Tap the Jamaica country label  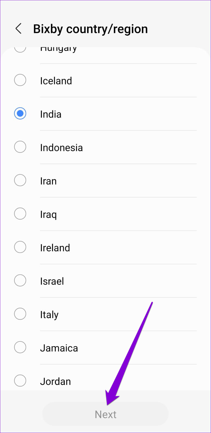coord(59,348)
